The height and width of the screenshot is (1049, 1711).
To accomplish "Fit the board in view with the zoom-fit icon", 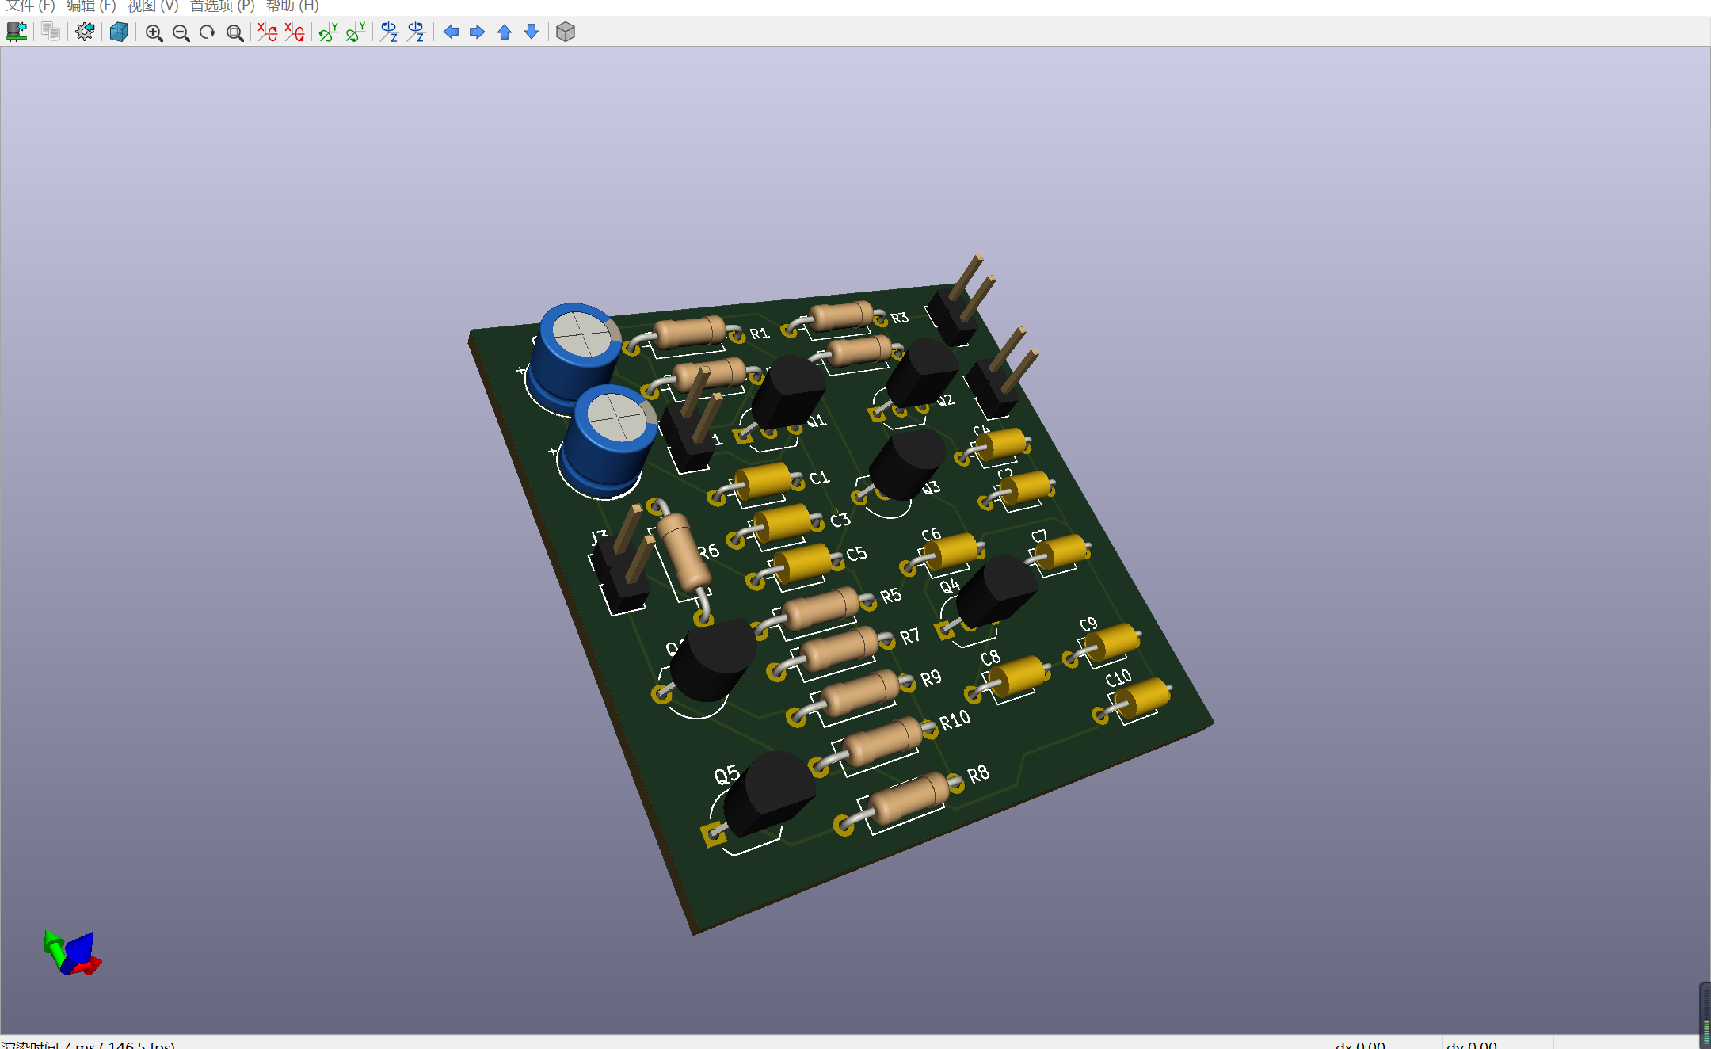I will pyautogui.click(x=234, y=32).
